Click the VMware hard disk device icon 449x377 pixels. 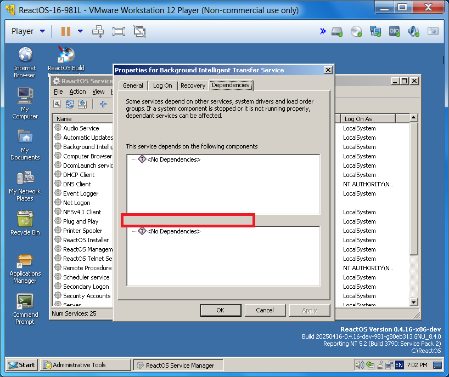pos(337,31)
